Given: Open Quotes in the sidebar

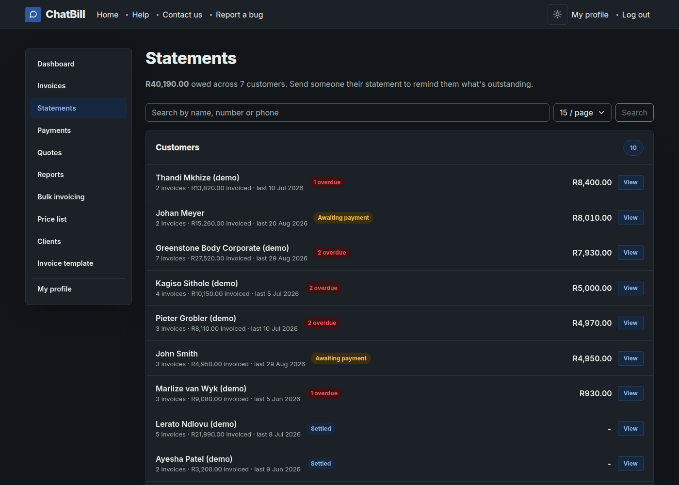Looking at the screenshot, I should [x=79, y=153].
